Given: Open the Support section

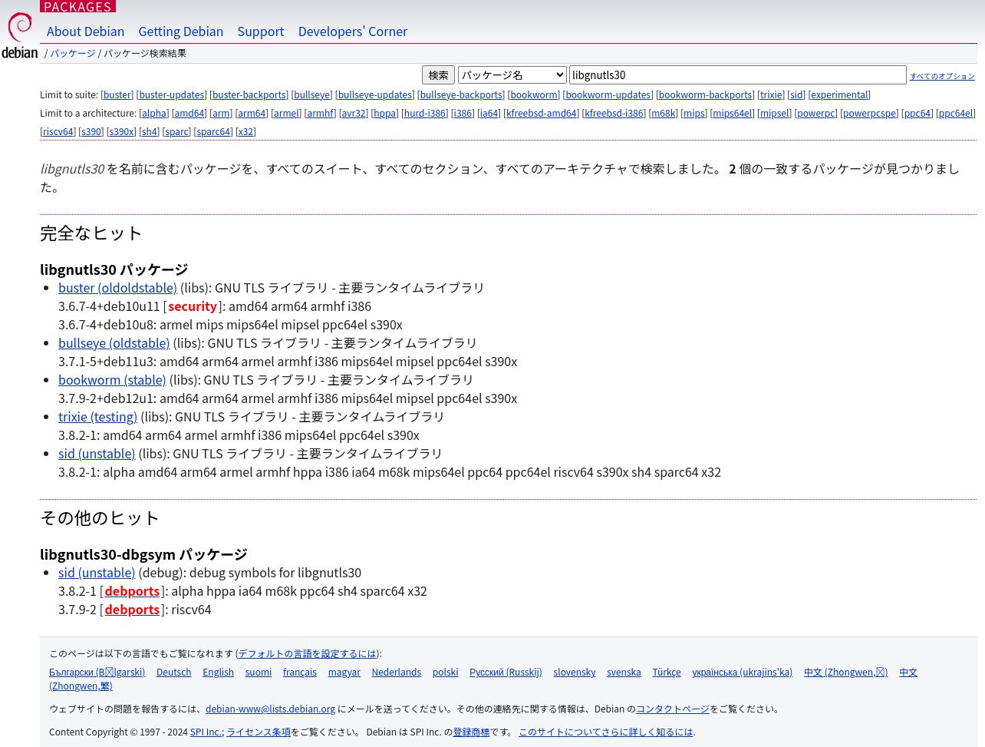Looking at the screenshot, I should [261, 31].
